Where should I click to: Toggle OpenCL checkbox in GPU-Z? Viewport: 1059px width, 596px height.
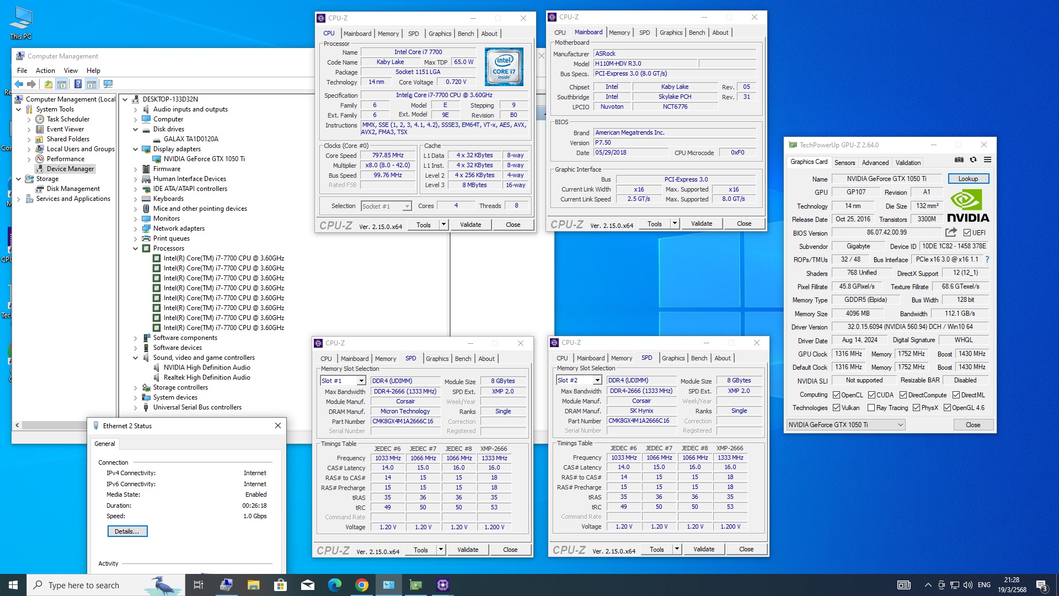coord(836,395)
